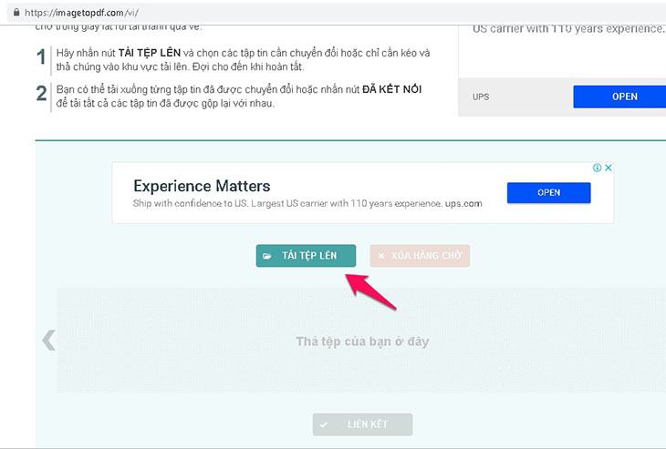The height and width of the screenshot is (449, 666).
Task: Click the checkmark icon on LIÊN KẾT button
Action: [x=324, y=424]
